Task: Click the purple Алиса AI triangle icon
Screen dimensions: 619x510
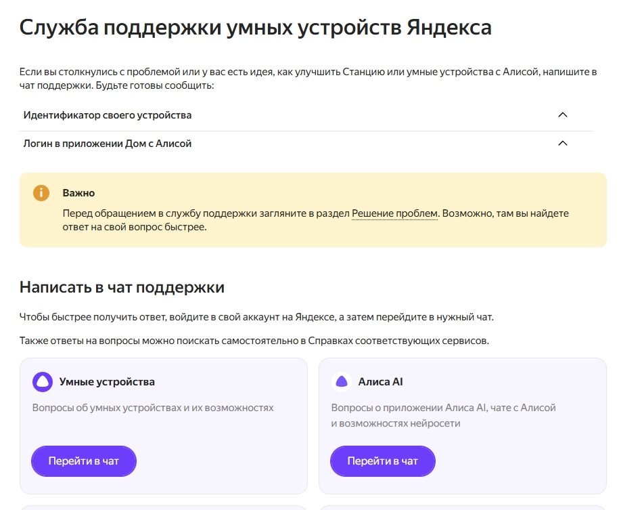Action: coord(342,381)
